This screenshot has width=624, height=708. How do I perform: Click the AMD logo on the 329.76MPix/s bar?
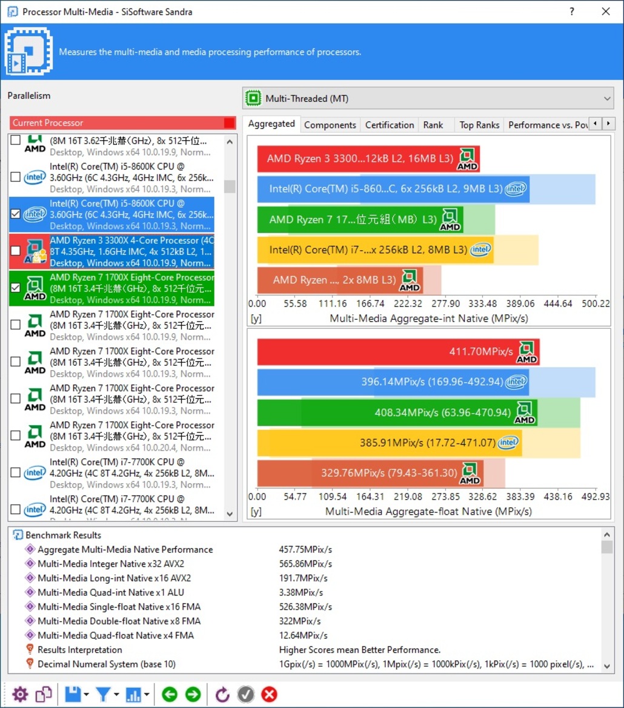pyautogui.click(x=470, y=474)
